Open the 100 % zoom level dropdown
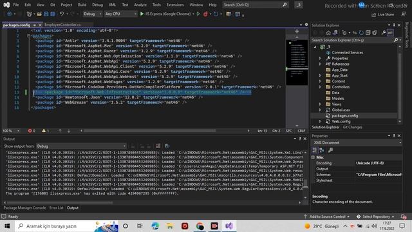This screenshot has height=232, width=412. (11, 131)
